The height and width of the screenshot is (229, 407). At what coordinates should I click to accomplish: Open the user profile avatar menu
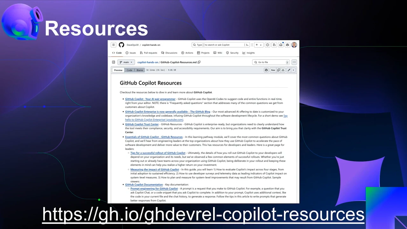coord(294,45)
